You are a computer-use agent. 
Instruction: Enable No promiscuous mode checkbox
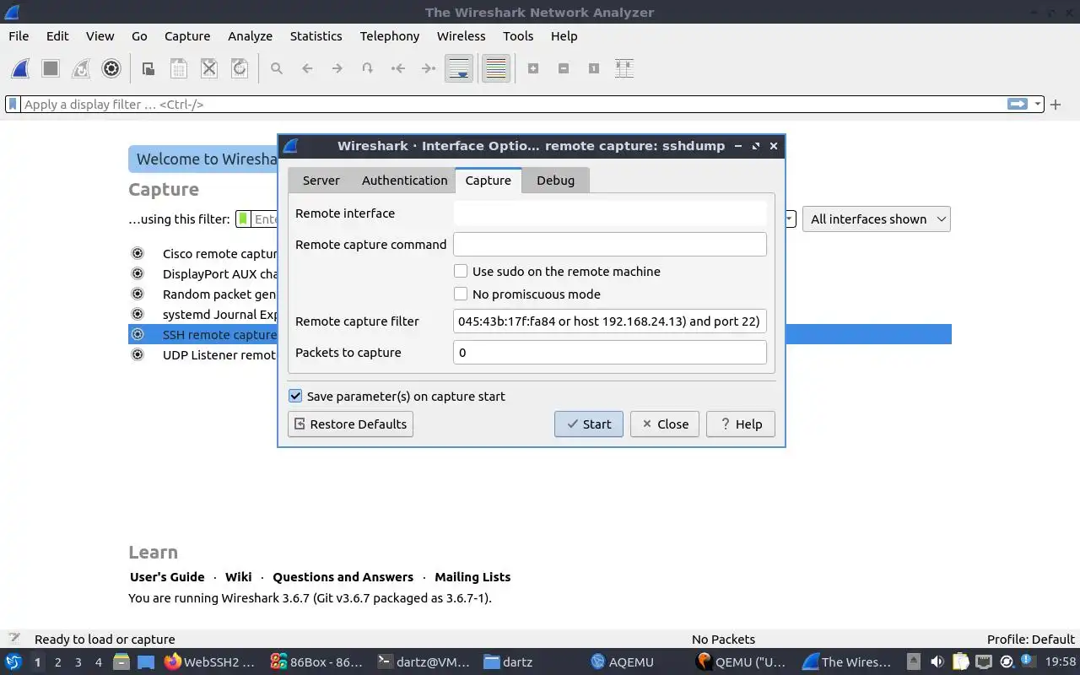[461, 294]
